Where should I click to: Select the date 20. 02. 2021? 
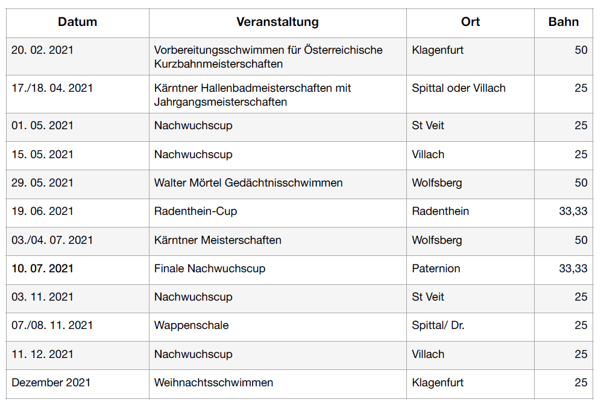pyautogui.click(x=42, y=50)
